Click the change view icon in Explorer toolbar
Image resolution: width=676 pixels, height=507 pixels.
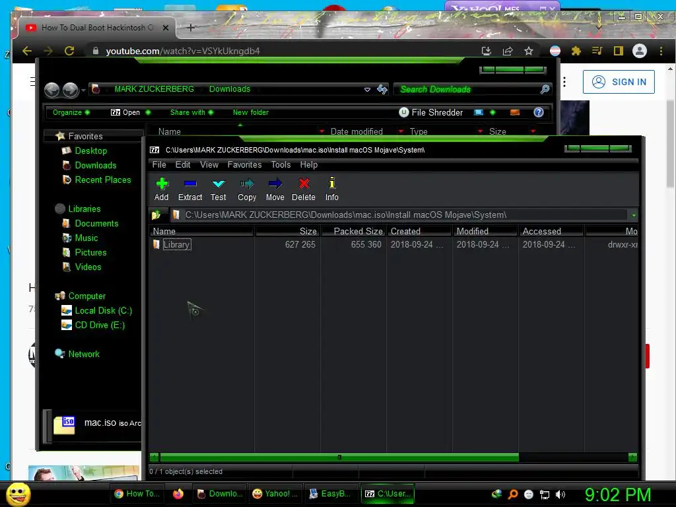click(x=479, y=112)
